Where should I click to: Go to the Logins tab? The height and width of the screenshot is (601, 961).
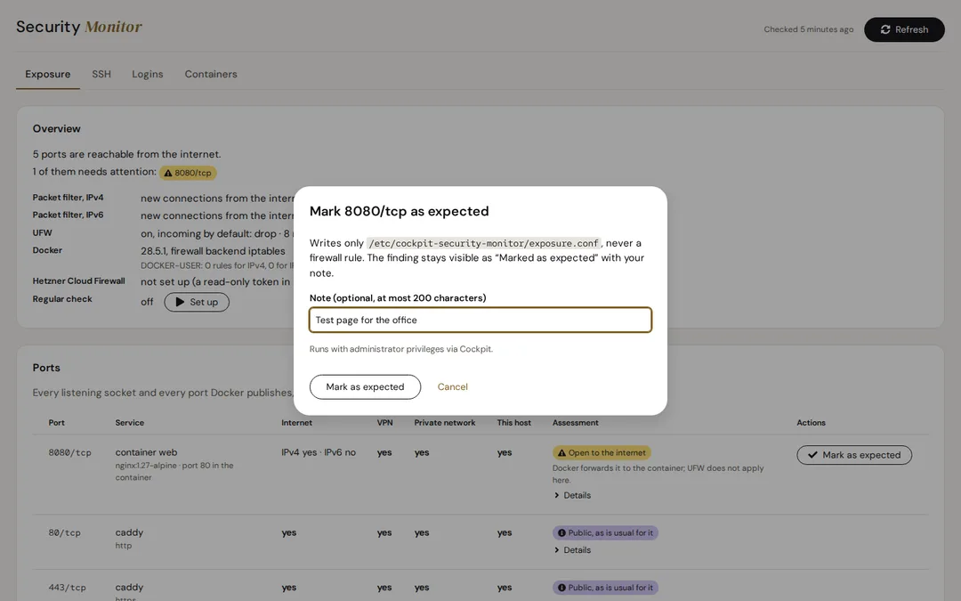(x=148, y=74)
